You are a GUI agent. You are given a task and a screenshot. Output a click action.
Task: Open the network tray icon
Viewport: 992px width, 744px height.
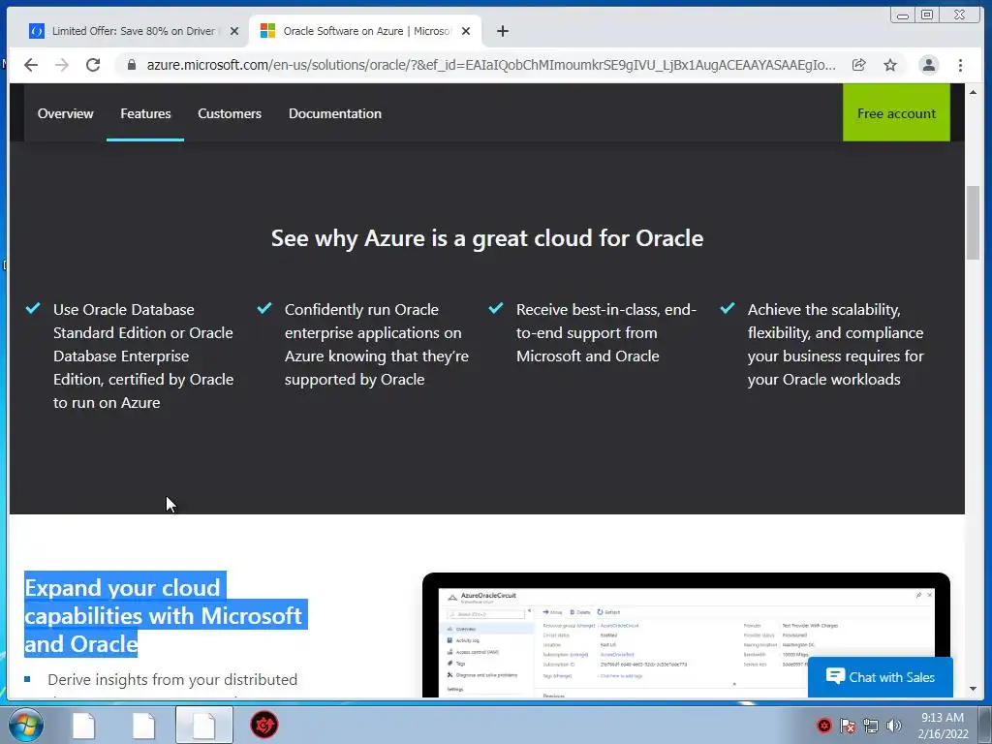coord(871,726)
